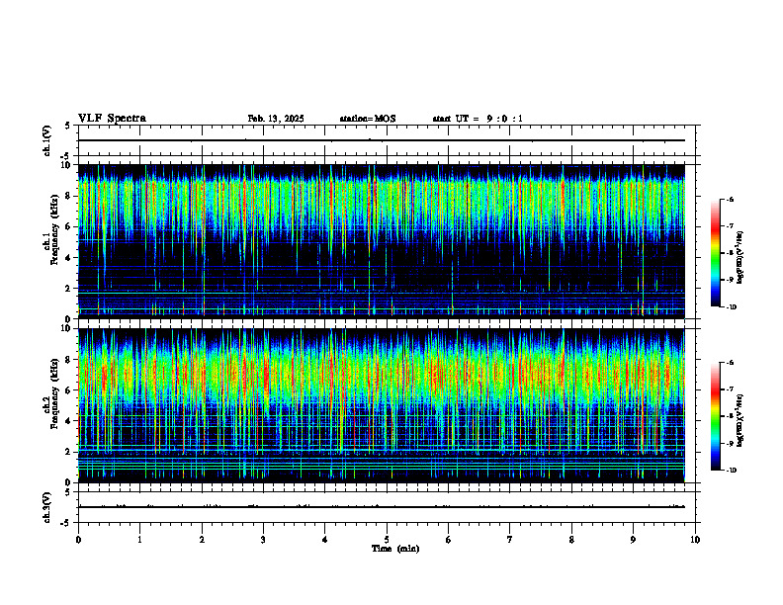Screen dimensions: 783x605
Task: Click the ch.1 "Frequency (kHz)" axis label
Action: [x=53, y=227]
